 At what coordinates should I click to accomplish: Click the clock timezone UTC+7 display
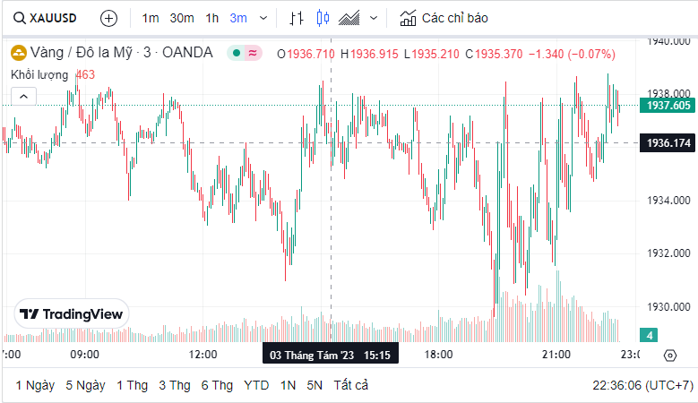pos(642,385)
